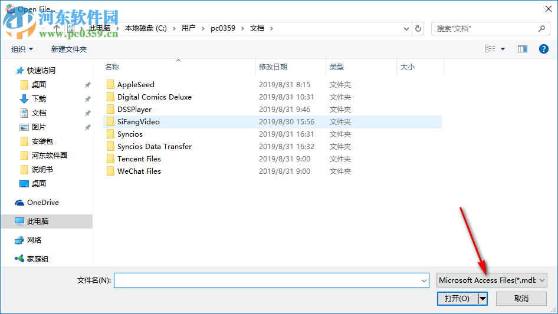Click the 取消 button

pyautogui.click(x=521, y=299)
